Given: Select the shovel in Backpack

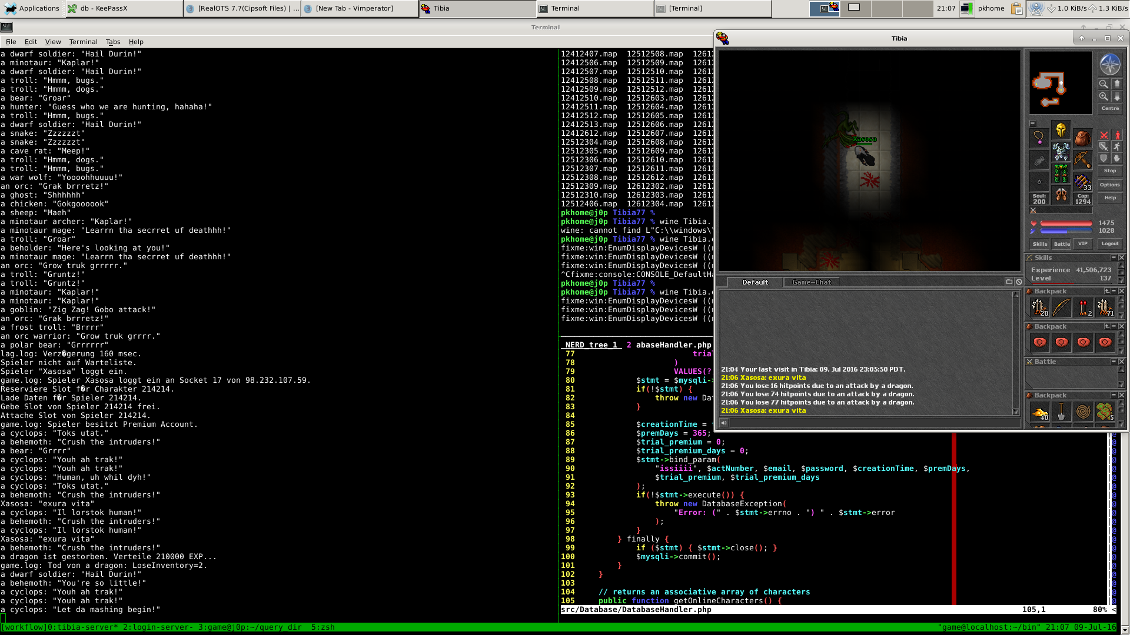Looking at the screenshot, I should 1061,412.
